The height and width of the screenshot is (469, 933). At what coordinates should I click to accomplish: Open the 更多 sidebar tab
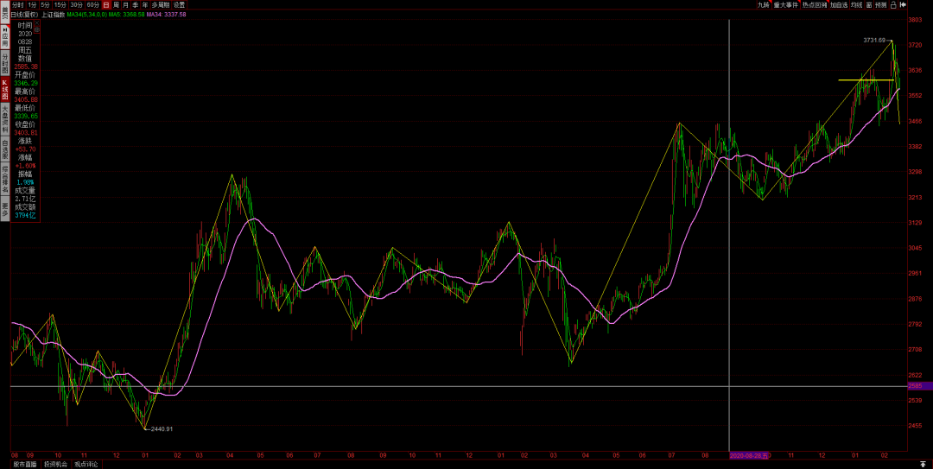coord(5,208)
